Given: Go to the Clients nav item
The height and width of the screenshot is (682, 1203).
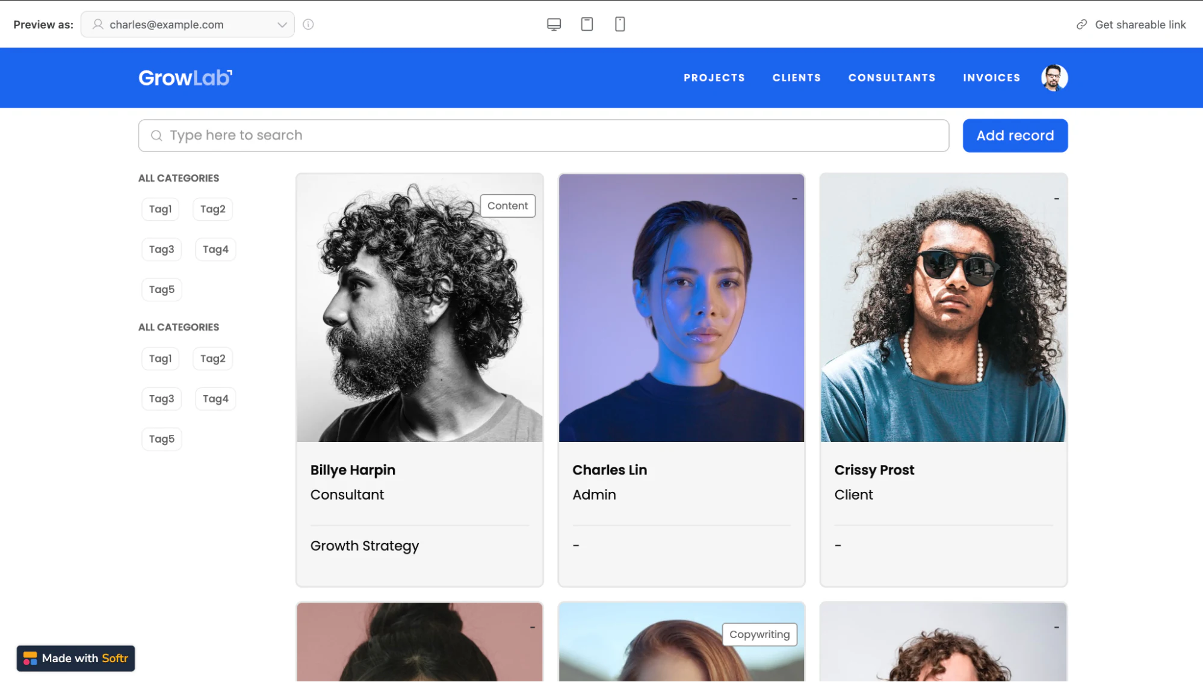Looking at the screenshot, I should 797,78.
